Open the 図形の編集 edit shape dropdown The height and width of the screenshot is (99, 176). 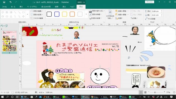[x=37, y=11]
